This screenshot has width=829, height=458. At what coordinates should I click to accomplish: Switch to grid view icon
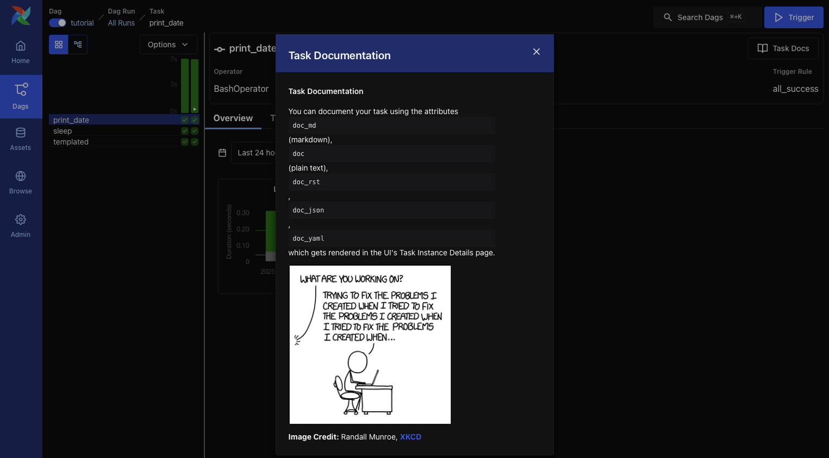(x=59, y=45)
